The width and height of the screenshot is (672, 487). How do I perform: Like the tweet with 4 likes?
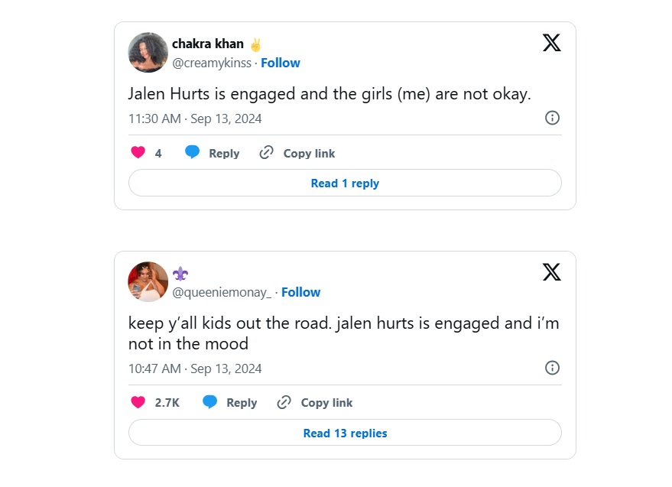click(x=138, y=153)
